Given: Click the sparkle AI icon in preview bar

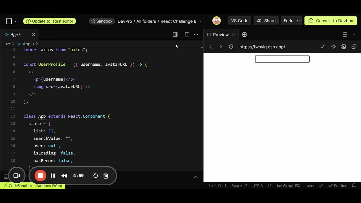Looking at the screenshot, I should click(323, 47).
